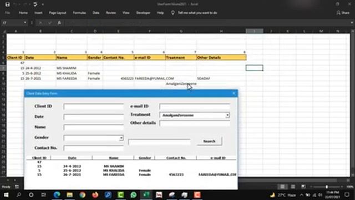
Task: Close the Client Data Entry Form
Action: tap(234, 93)
